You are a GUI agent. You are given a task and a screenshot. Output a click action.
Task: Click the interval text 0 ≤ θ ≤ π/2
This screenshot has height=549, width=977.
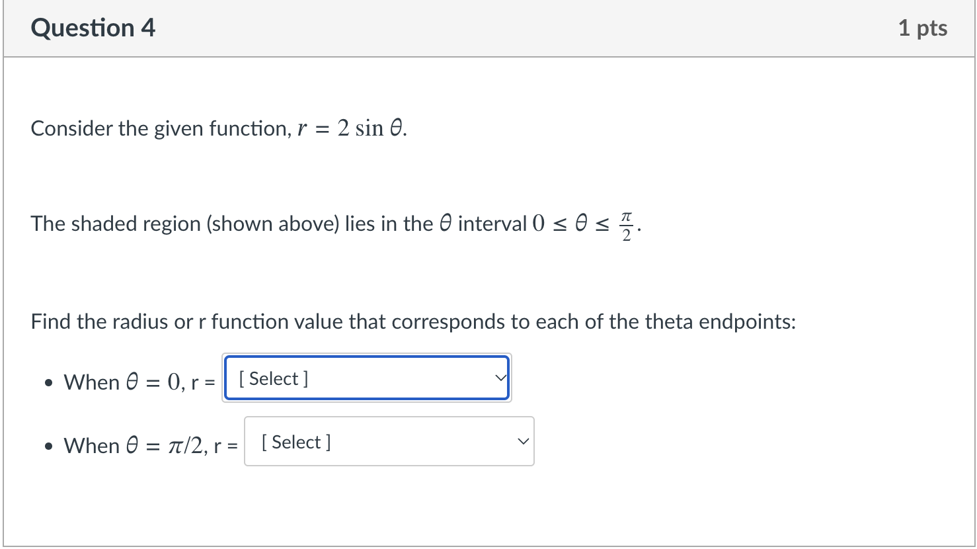(583, 224)
